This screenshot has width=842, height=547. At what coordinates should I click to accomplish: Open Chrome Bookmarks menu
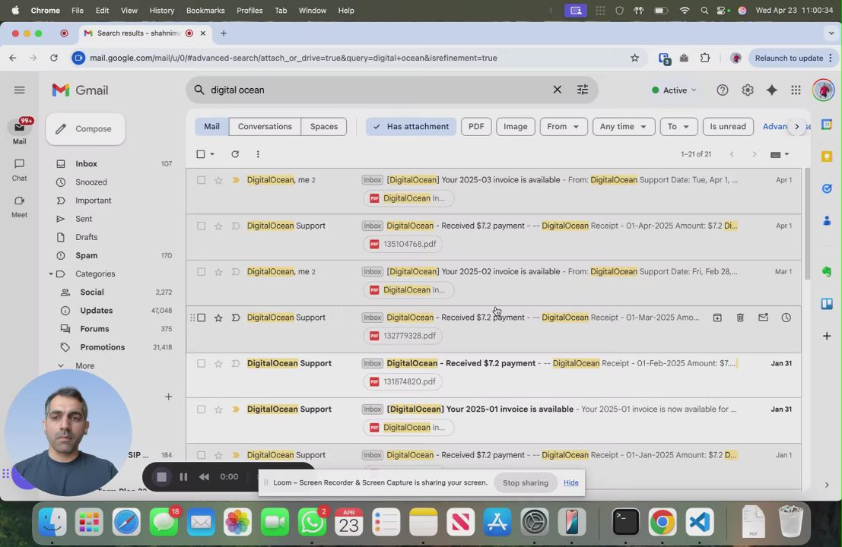pyautogui.click(x=205, y=10)
